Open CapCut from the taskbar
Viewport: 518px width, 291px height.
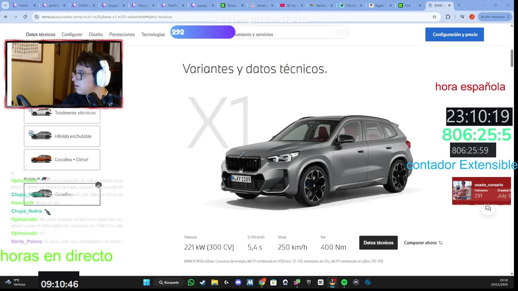[321, 283]
